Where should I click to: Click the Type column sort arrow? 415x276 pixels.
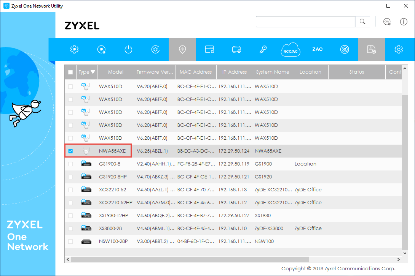tap(93, 72)
